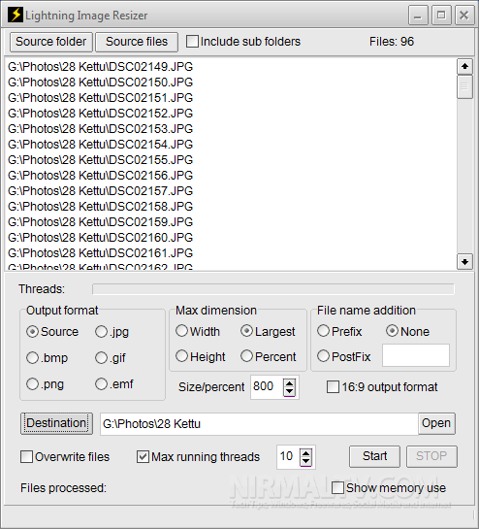The width and height of the screenshot is (479, 529).
Task: Click the Destination button
Action: coord(56,423)
